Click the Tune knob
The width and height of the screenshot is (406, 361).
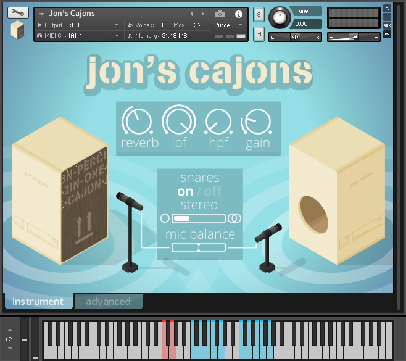pos(280,18)
